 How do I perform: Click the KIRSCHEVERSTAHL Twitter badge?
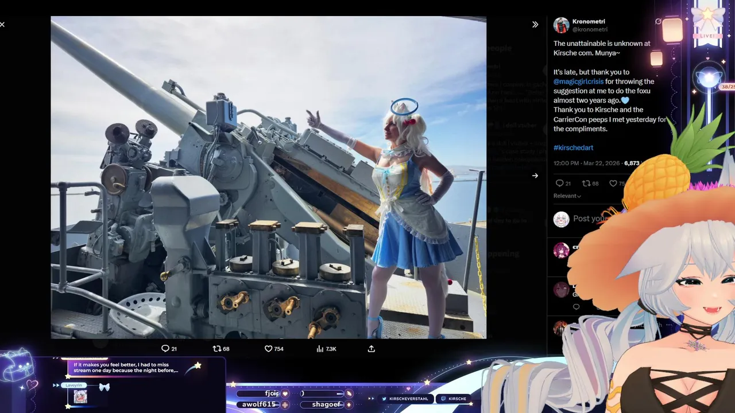[x=405, y=399]
